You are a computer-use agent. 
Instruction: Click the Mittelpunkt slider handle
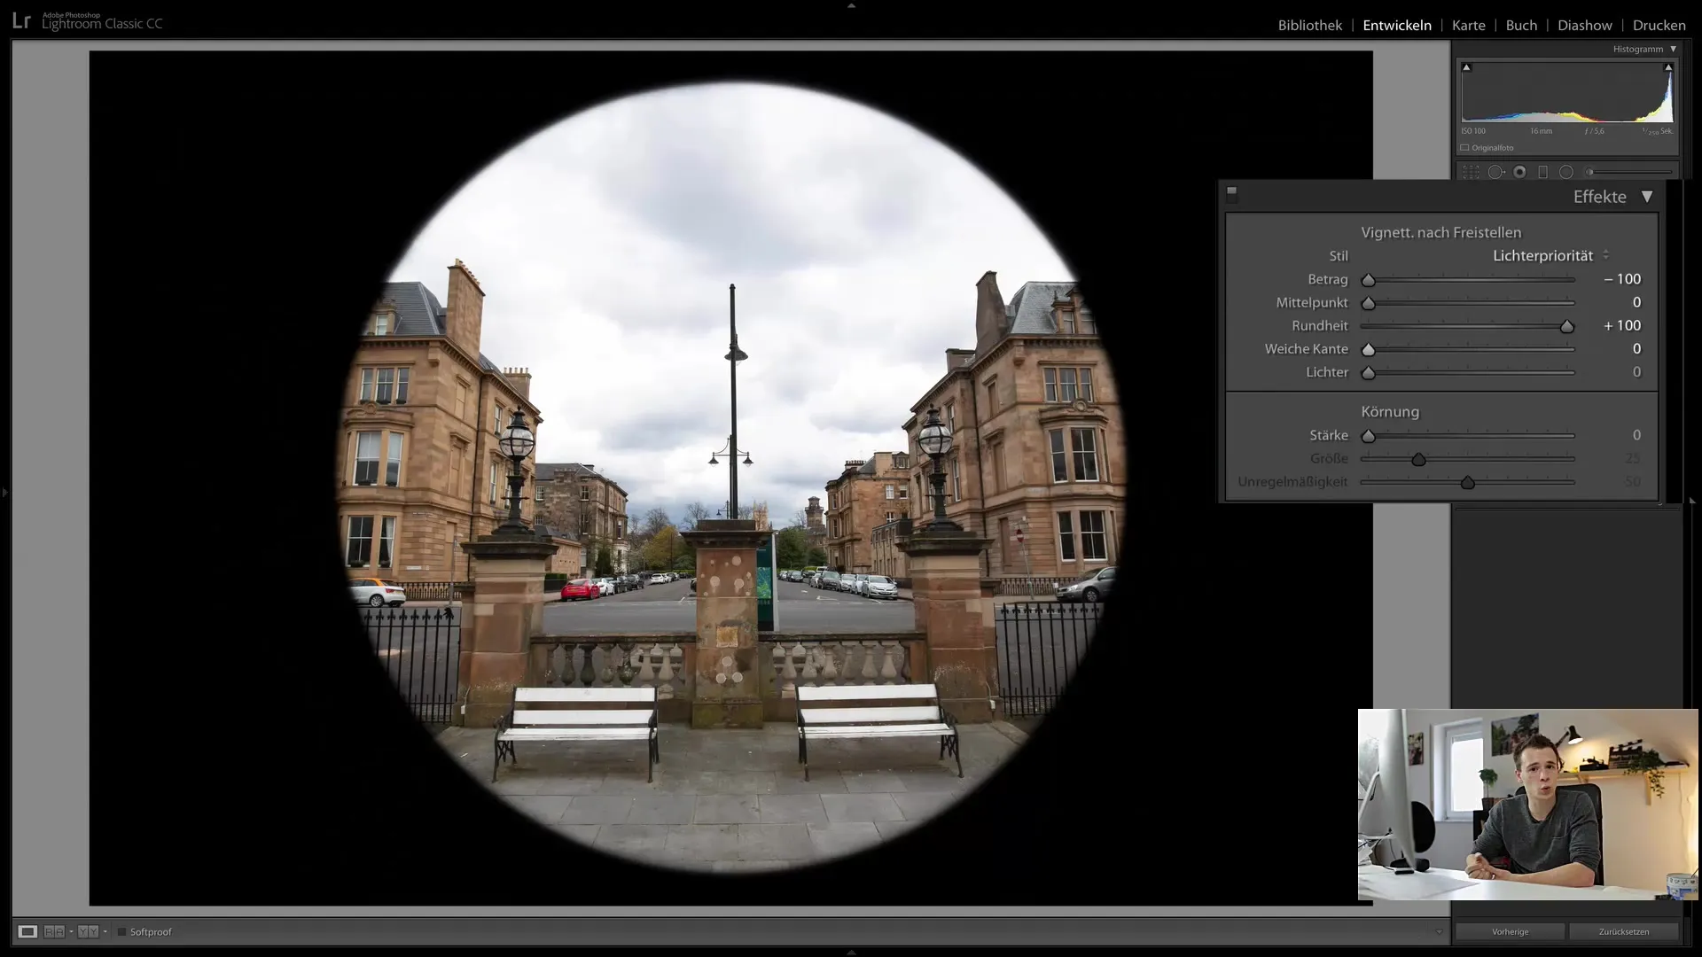coord(1368,303)
